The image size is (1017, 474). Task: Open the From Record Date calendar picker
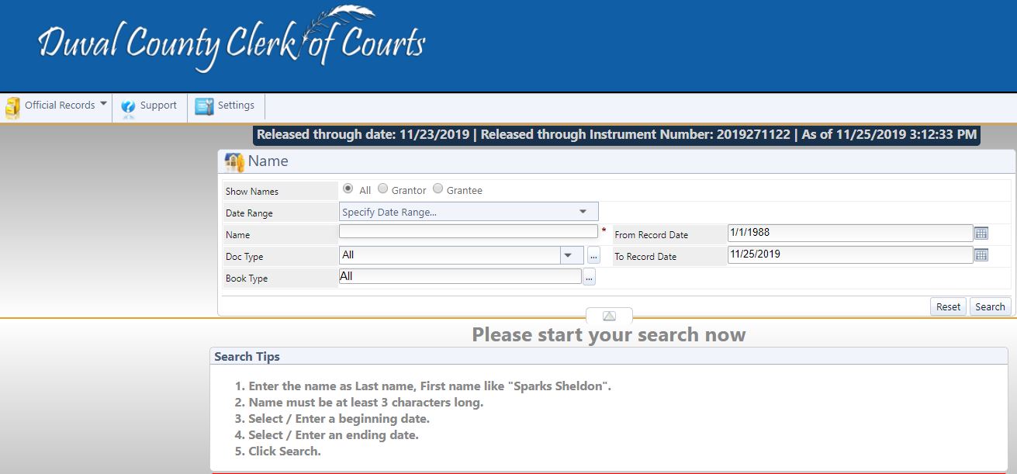pyautogui.click(x=981, y=233)
